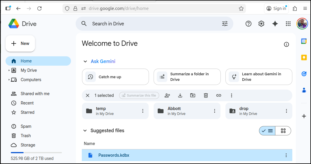View details with the info icon
The height and width of the screenshot is (164, 311).
286,44
